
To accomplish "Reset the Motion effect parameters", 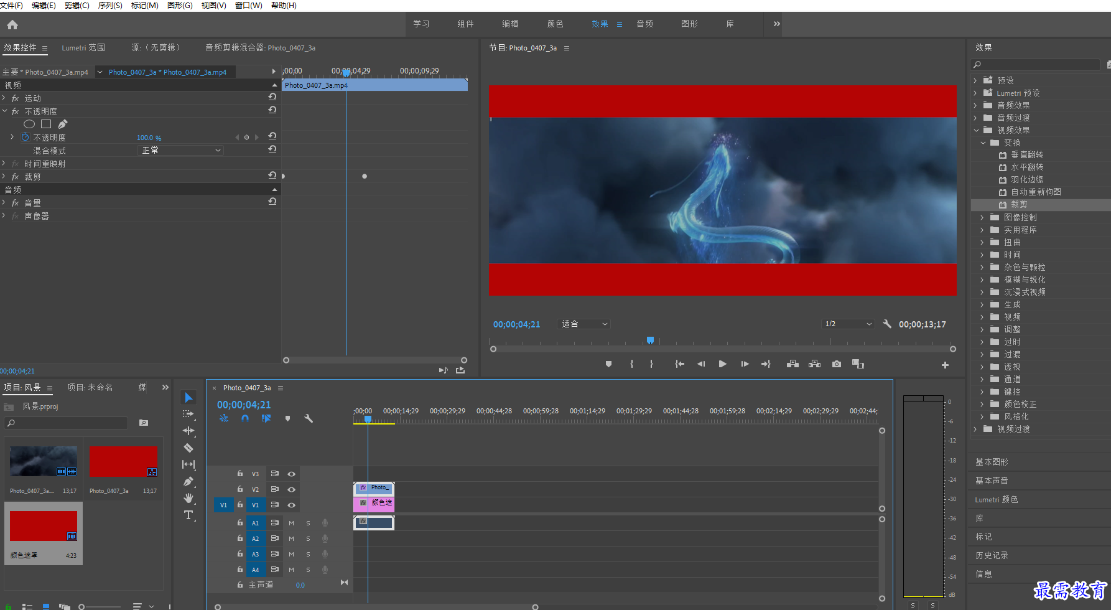I will [272, 97].
